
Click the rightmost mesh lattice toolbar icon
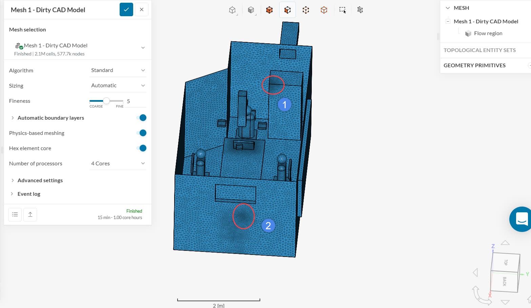point(360,10)
